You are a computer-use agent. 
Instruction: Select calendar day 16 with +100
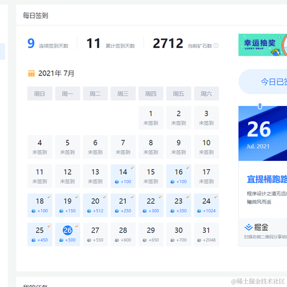178,176
